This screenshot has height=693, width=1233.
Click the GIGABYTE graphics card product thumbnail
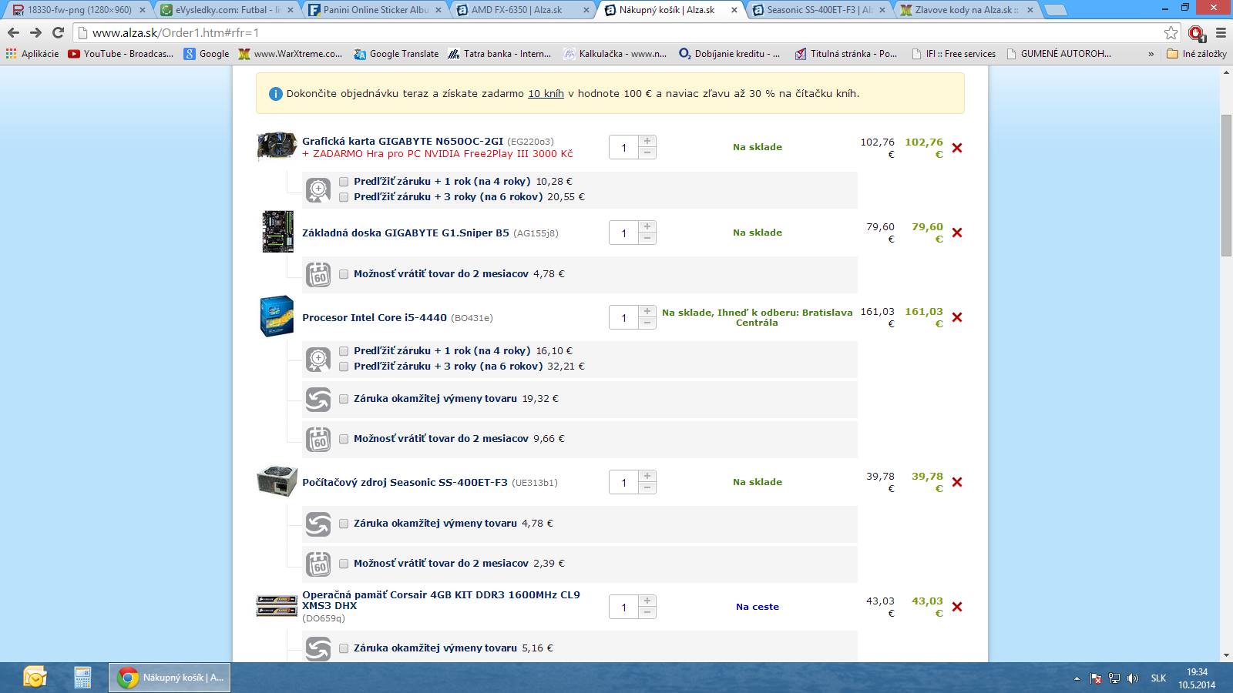pyautogui.click(x=277, y=146)
